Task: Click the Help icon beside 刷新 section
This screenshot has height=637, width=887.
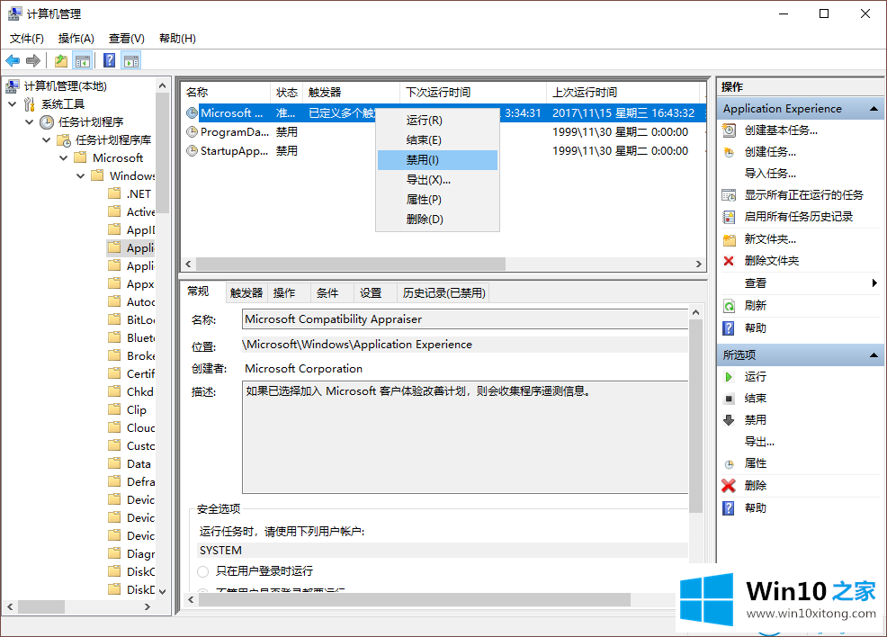Action: pyautogui.click(x=729, y=328)
